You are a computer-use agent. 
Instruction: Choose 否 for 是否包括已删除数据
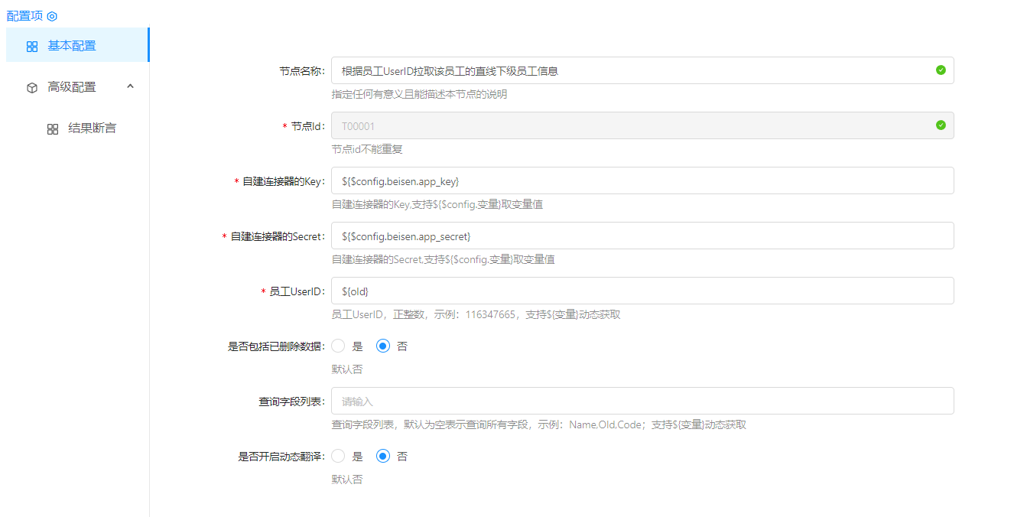click(384, 346)
